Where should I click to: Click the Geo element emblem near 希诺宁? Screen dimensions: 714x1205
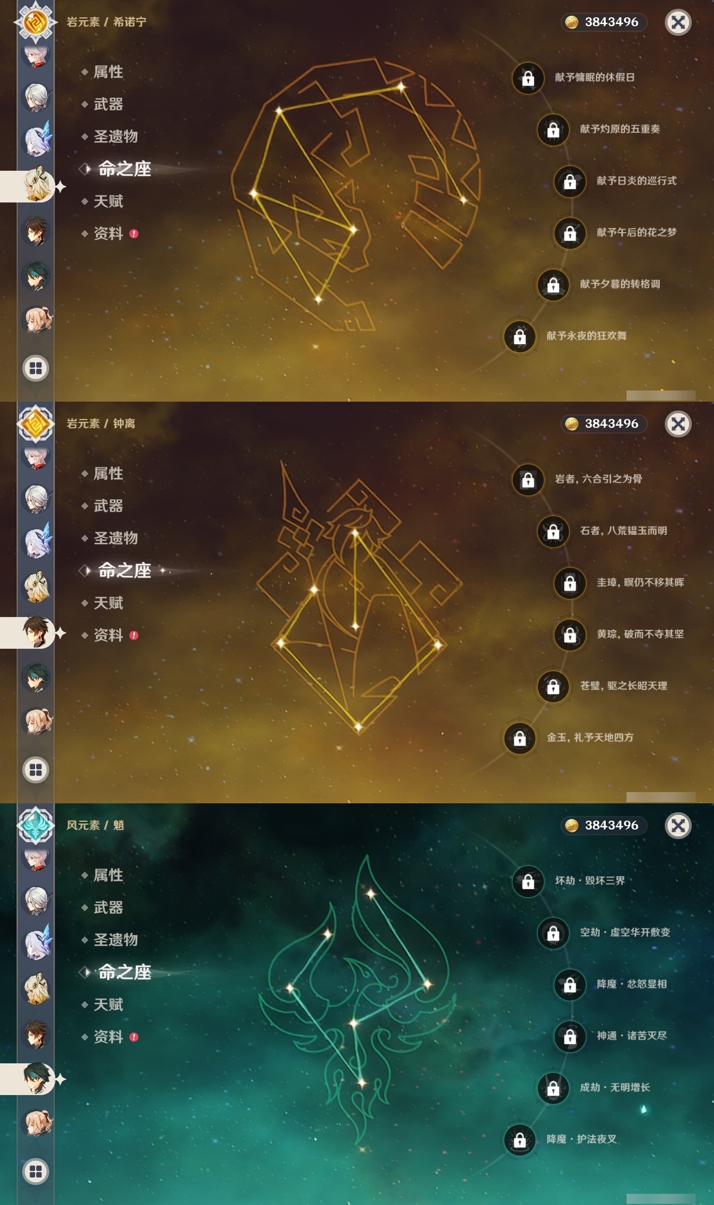click(x=36, y=22)
